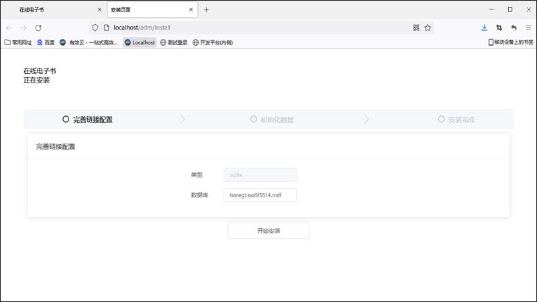Select the 初始化数据 step
The image size is (537, 302).
(x=272, y=119)
